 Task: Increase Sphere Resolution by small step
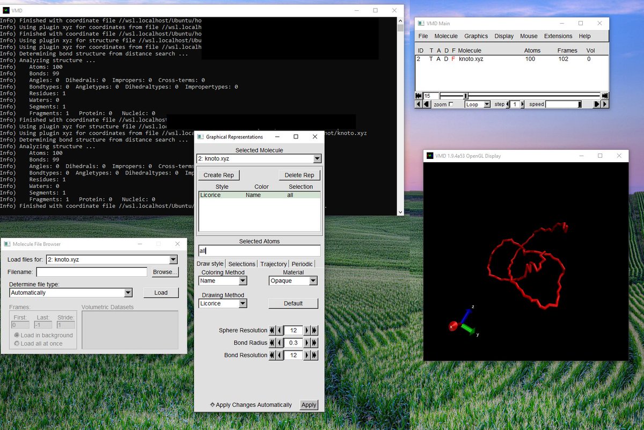click(308, 331)
